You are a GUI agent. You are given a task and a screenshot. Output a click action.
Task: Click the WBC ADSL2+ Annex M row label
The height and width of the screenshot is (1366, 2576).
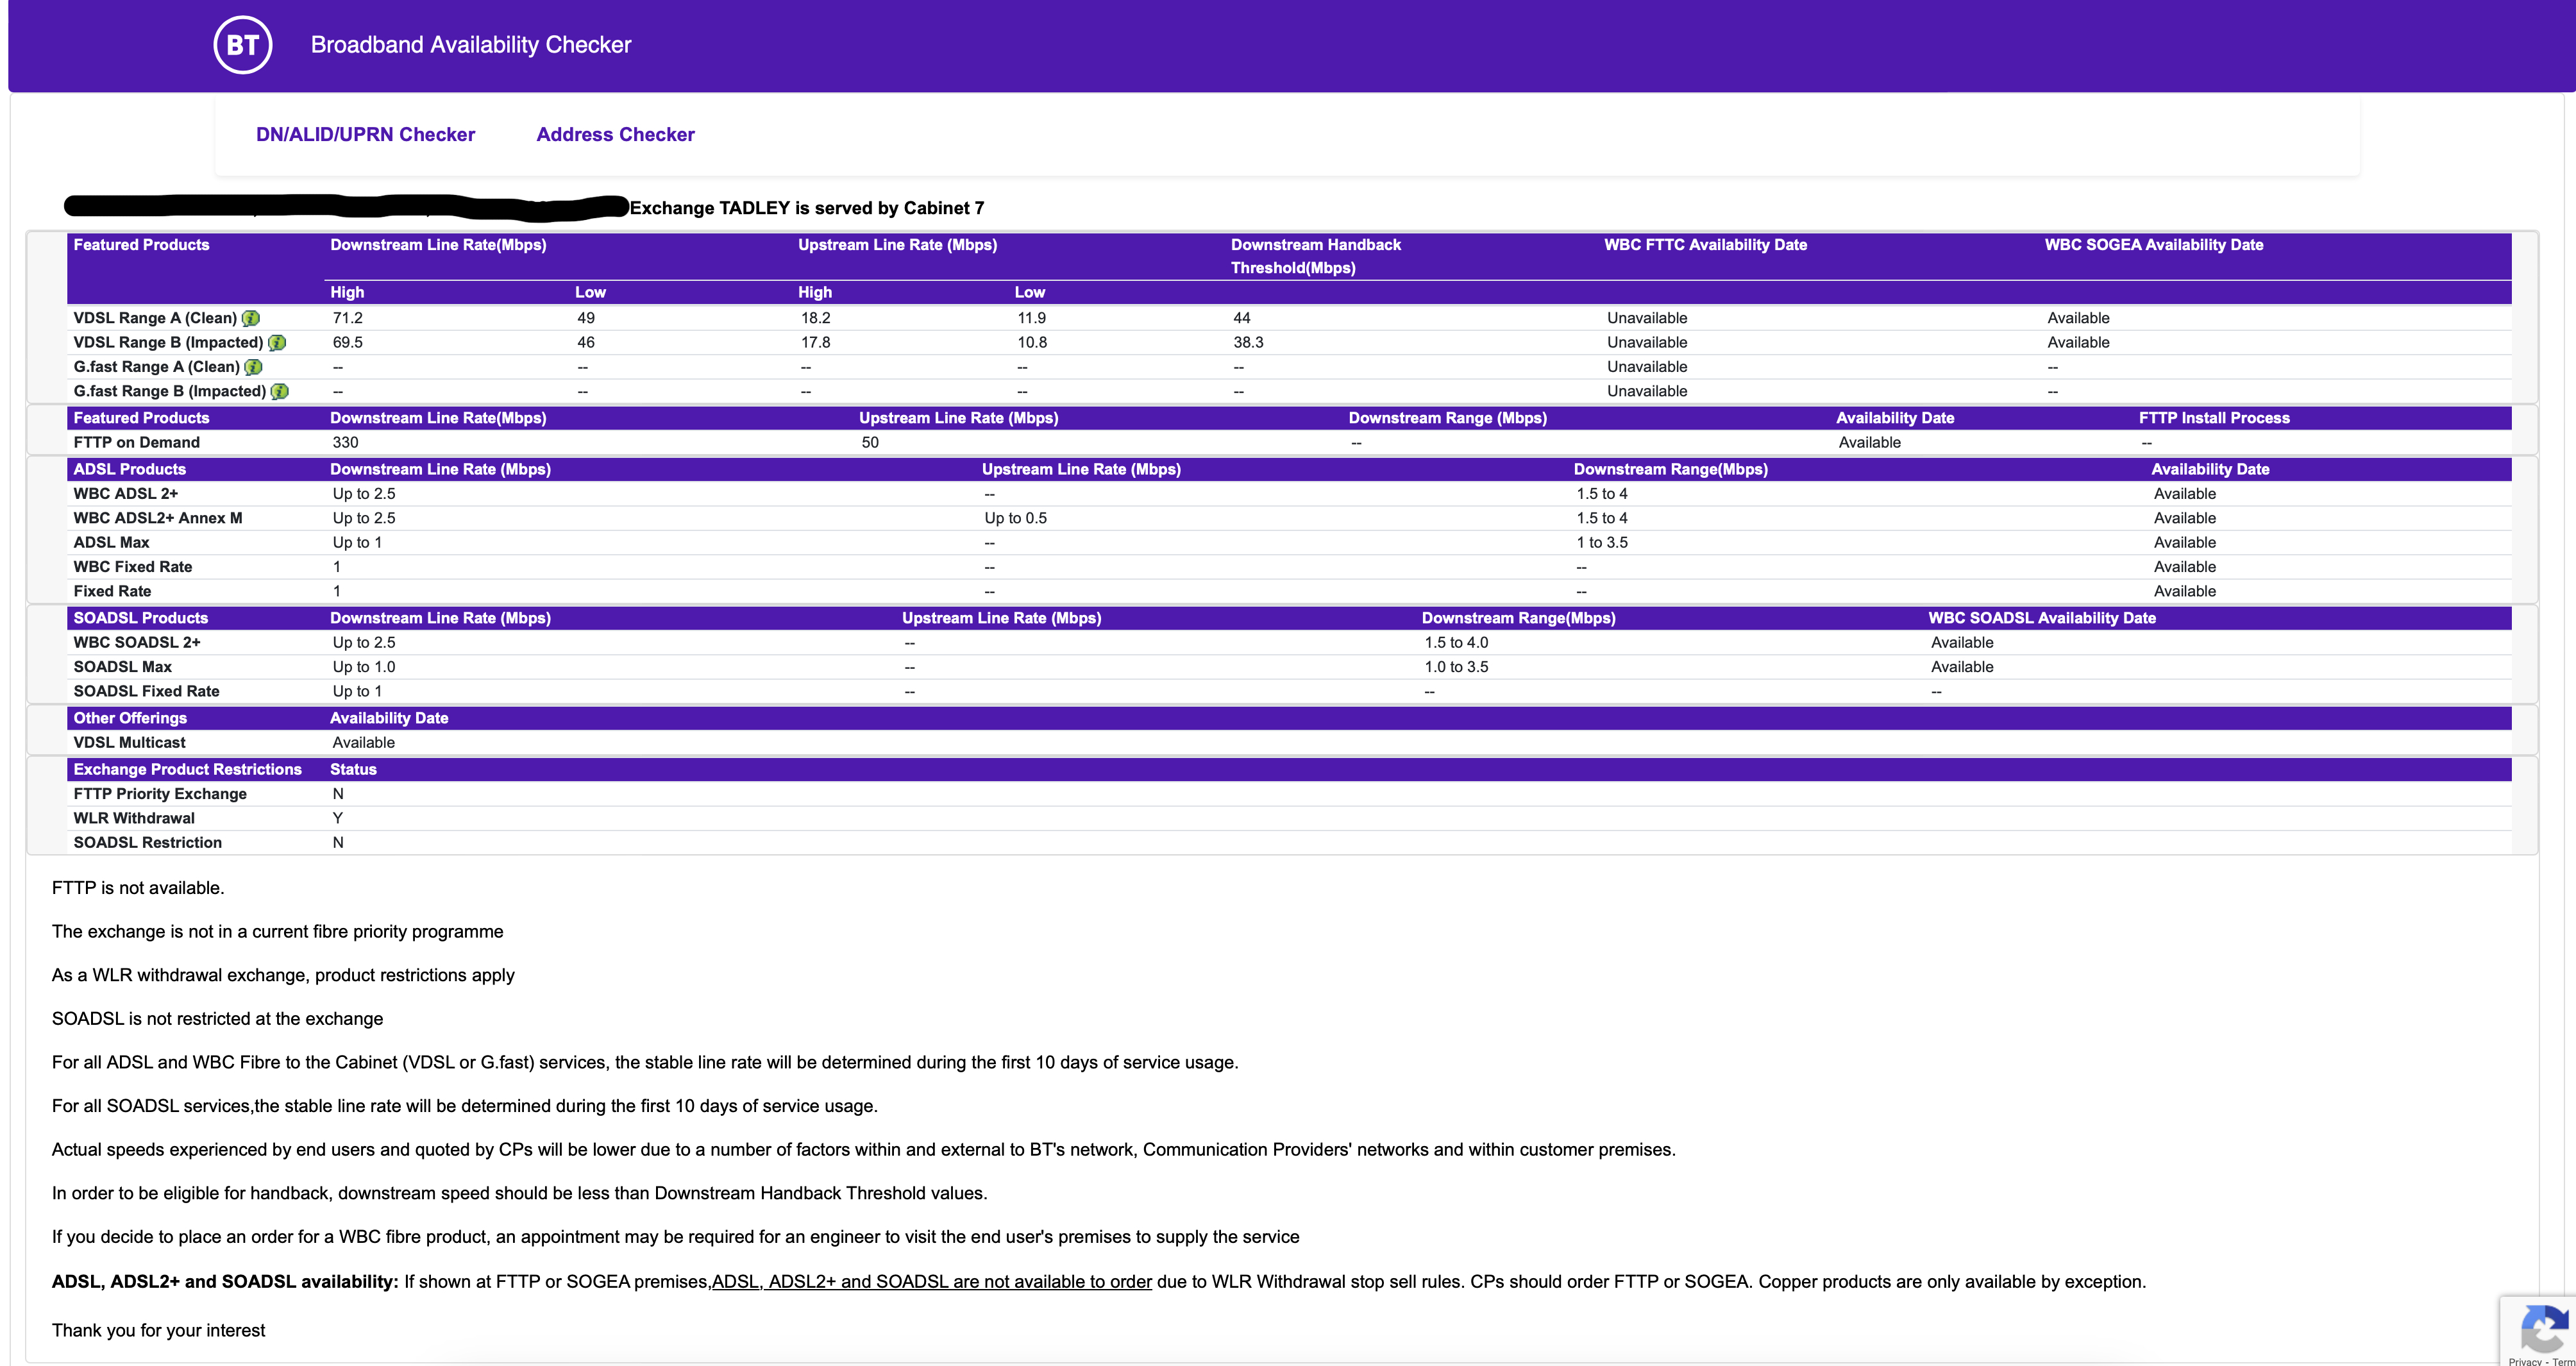[x=157, y=518]
